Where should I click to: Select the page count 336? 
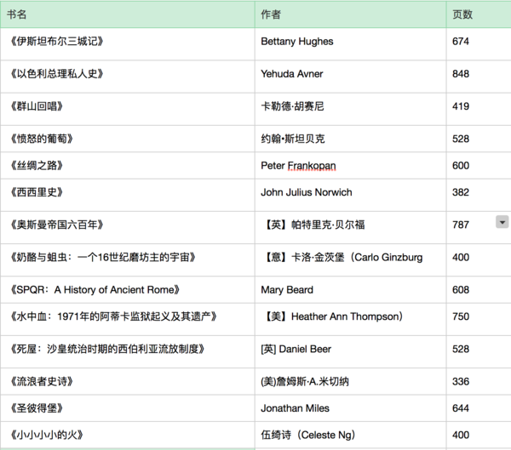461,381
